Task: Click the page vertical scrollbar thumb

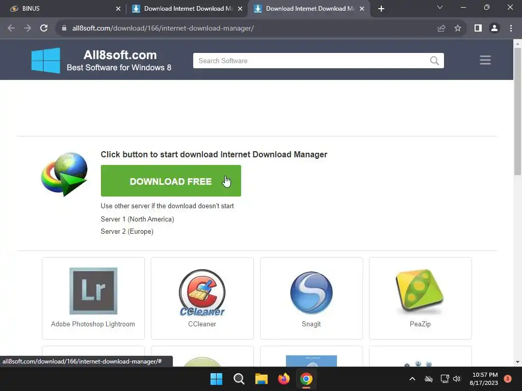Action: [x=517, y=111]
